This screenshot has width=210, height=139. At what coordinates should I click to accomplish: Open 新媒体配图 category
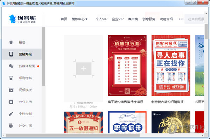click(x=27, y=66)
